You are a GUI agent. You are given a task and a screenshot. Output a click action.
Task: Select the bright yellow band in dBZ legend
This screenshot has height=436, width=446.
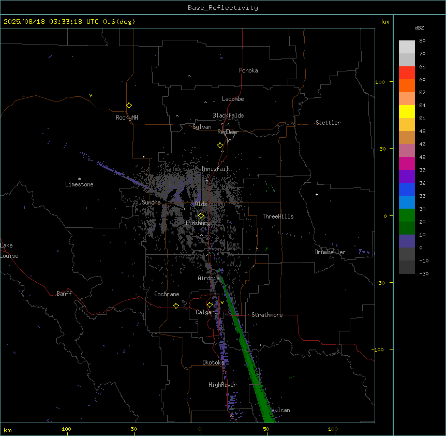[407, 111]
